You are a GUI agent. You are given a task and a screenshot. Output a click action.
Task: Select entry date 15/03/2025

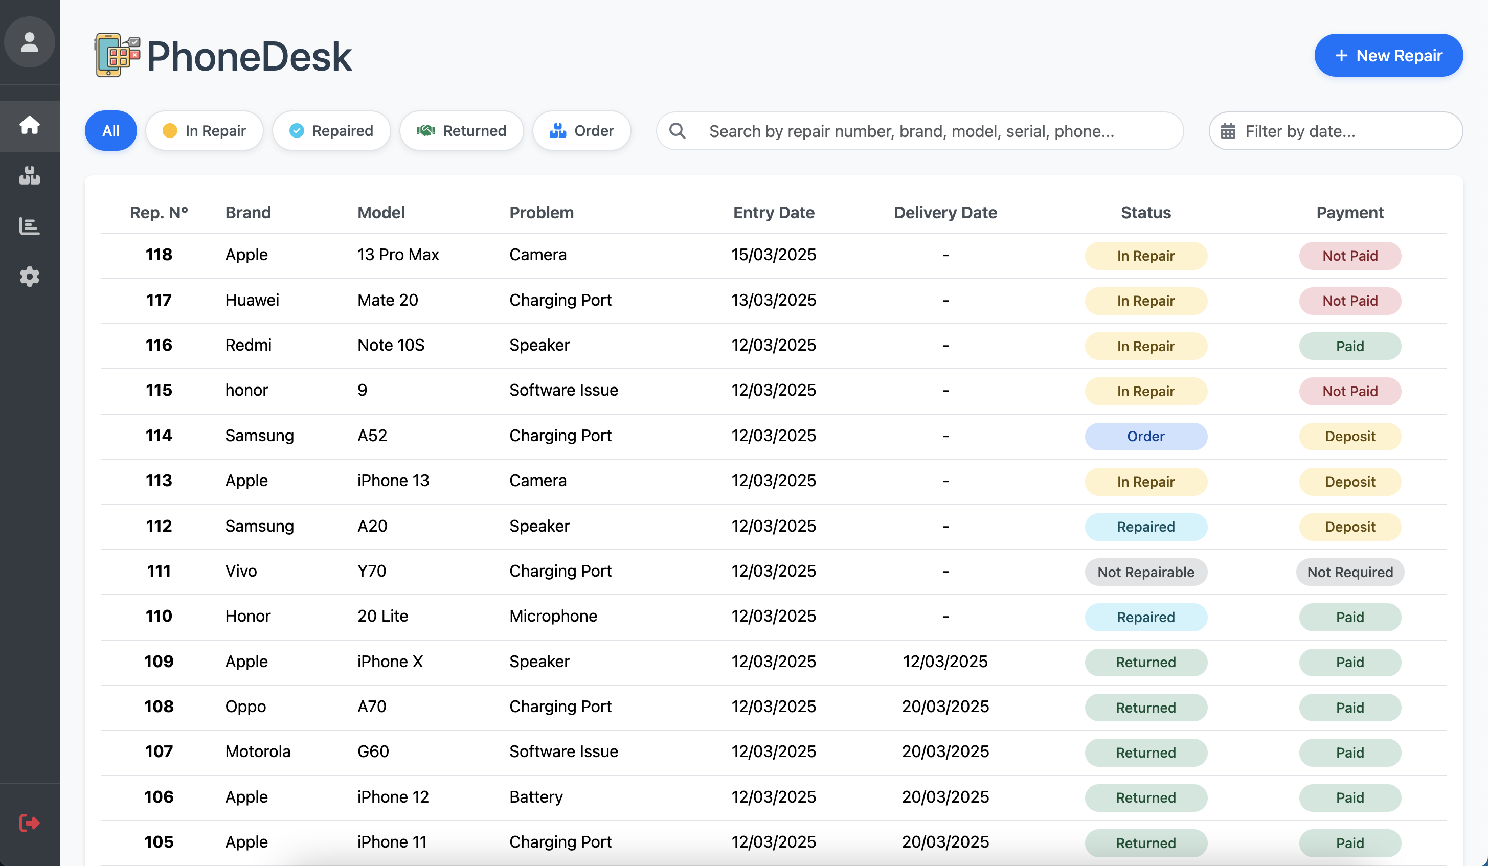coord(774,255)
